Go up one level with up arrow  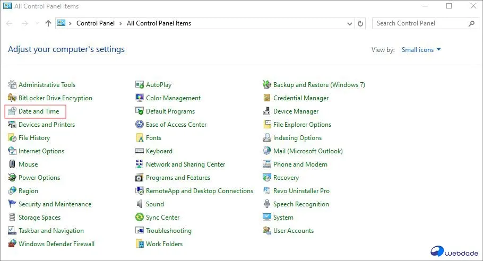click(48, 23)
